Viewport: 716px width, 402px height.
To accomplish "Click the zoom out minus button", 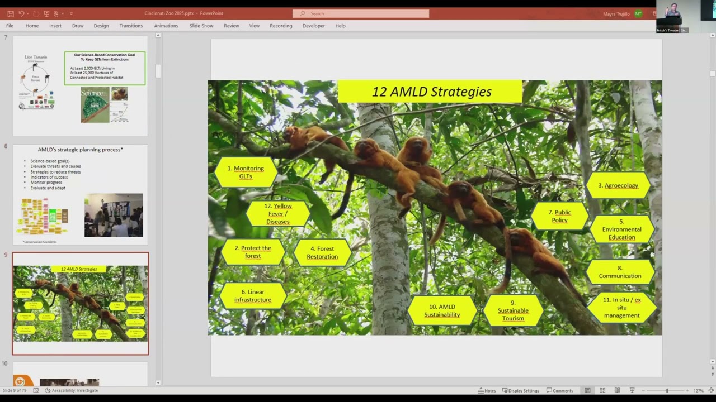I will point(643,390).
